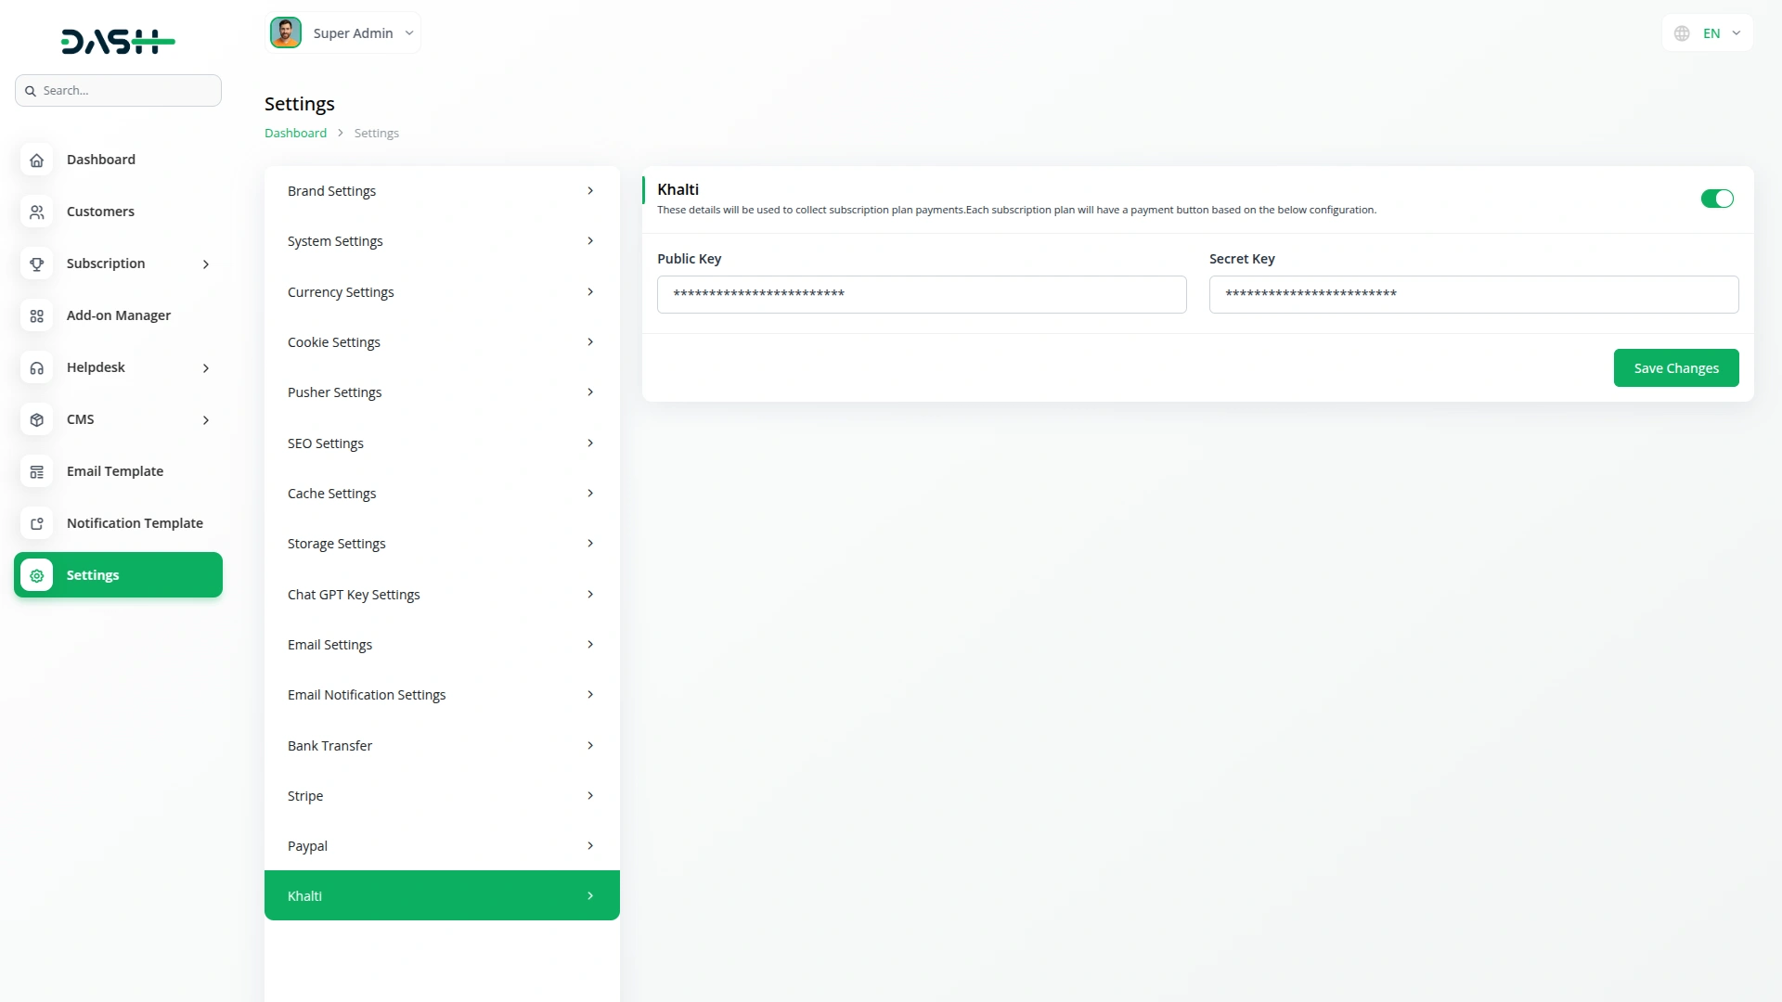This screenshot has width=1782, height=1002.
Task: Click the Notification Template icon
Action: coord(36,523)
